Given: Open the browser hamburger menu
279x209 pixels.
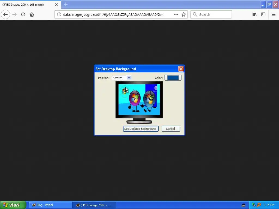Looking at the screenshot, I should 274,14.
